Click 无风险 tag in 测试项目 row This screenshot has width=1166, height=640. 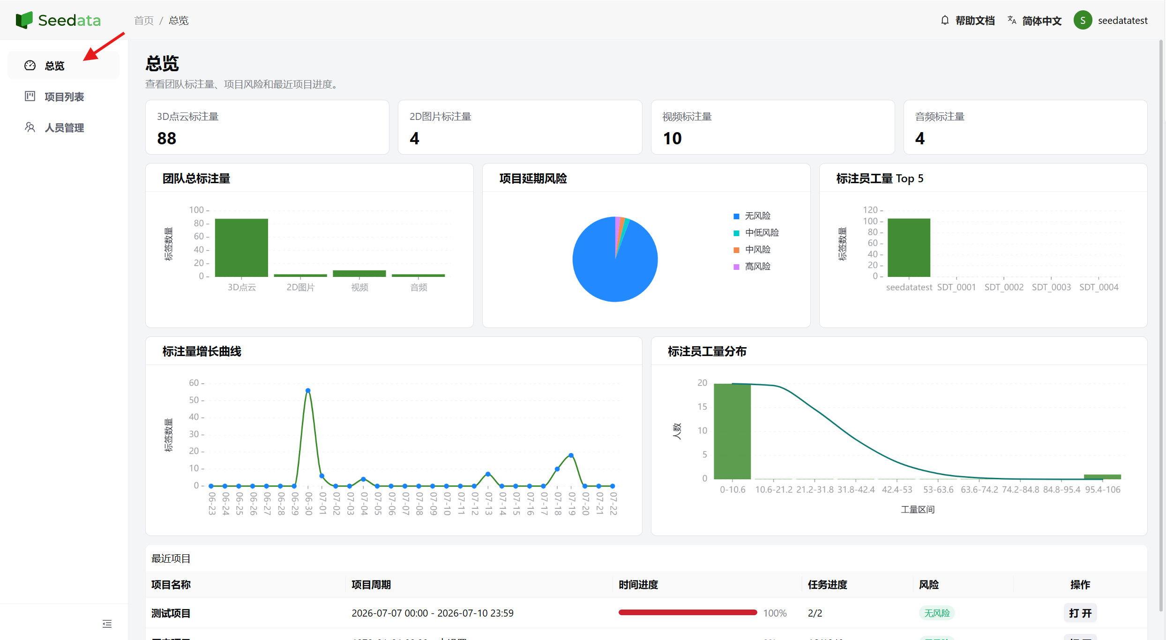click(x=937, y=613)
